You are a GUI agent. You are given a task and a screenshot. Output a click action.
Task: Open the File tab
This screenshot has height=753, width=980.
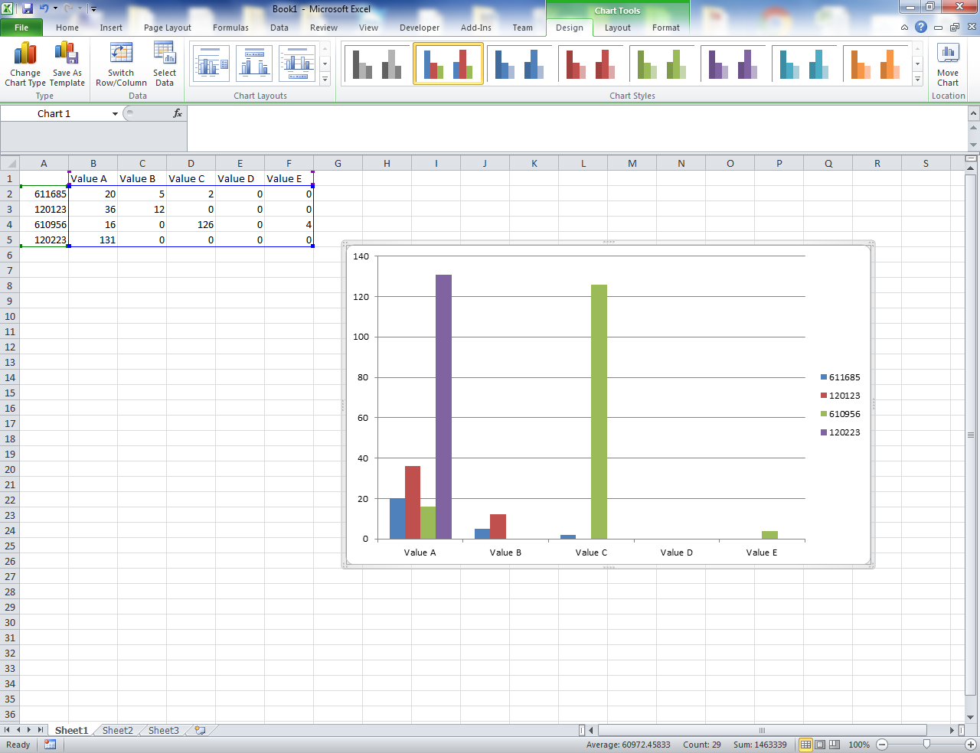(x=21, y=28)
